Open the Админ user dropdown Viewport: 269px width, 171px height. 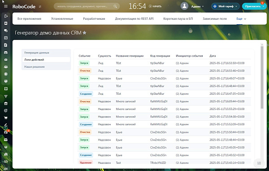[197, 6]
